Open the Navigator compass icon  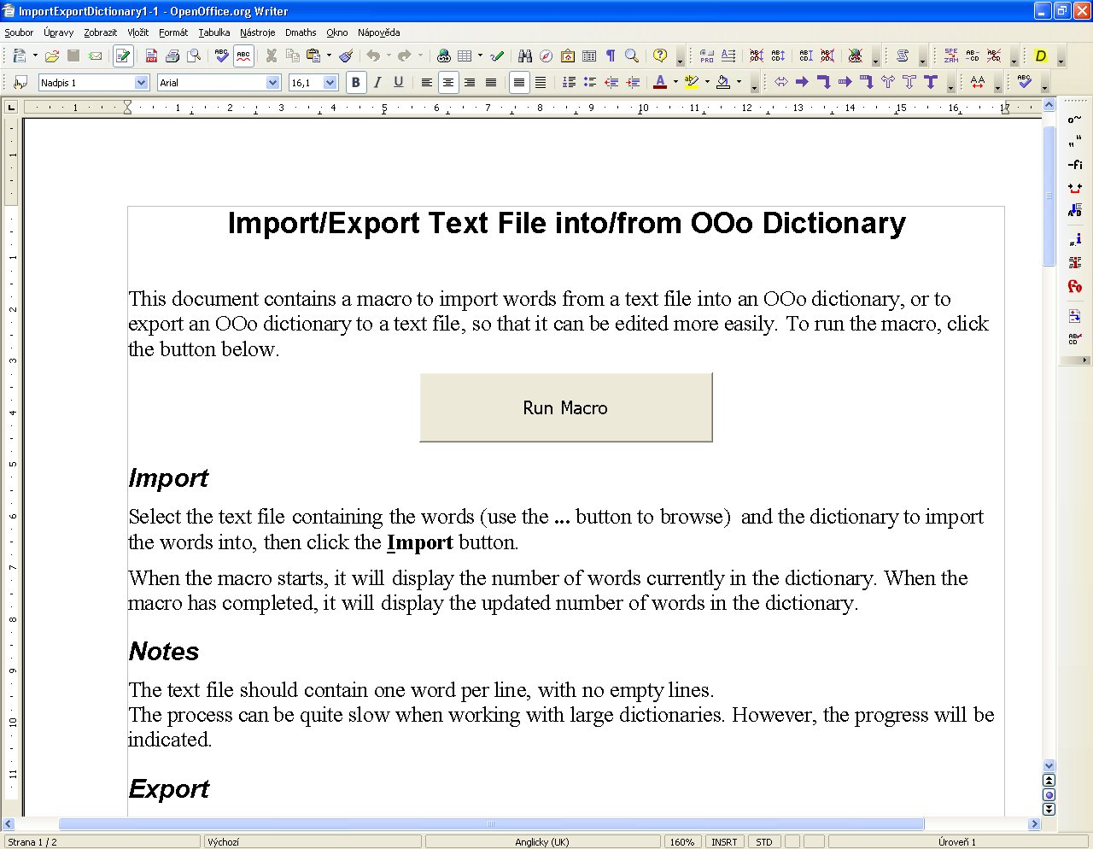tap(546, 56)
